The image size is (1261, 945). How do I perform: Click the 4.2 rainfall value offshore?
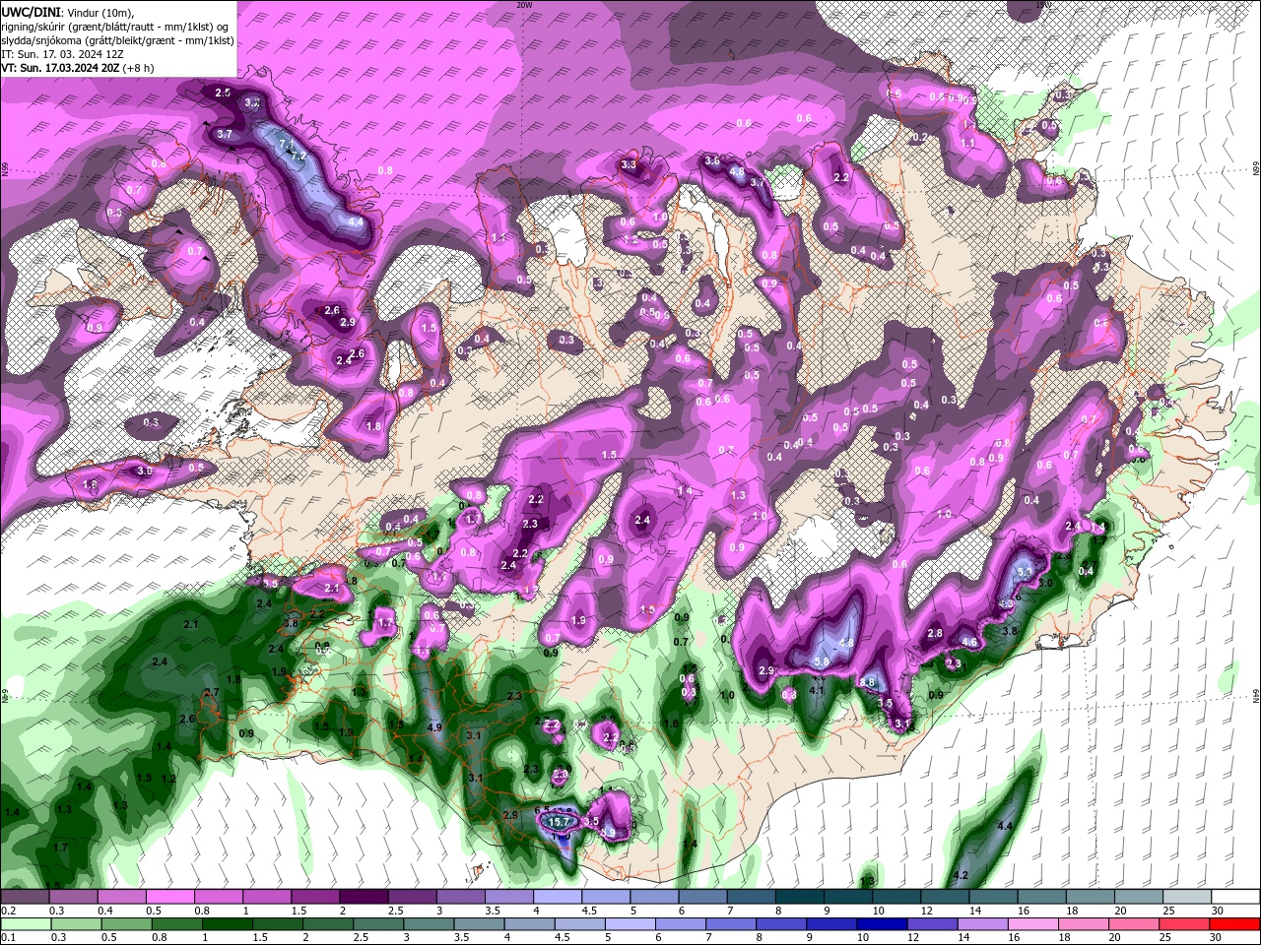(962, 875)
